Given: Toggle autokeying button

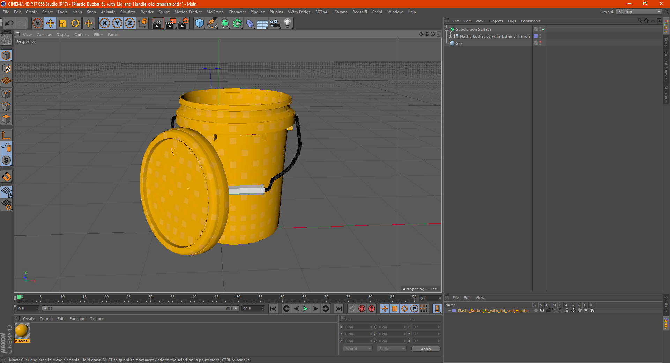Looking at the screenshot, I should (362, 309).
